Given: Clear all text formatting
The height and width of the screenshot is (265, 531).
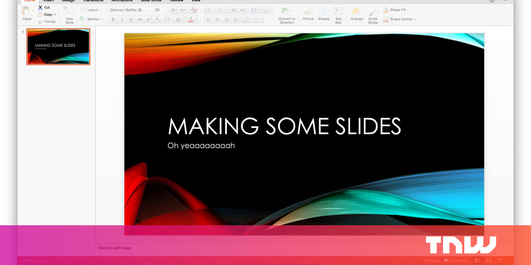Looking at the screenshot, I should pyautogui.click(x=193, y=10).
